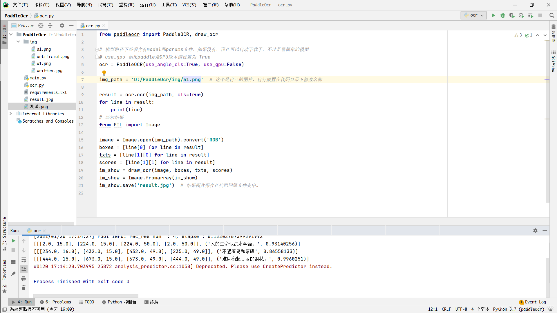
Task: Collapse all in project panel
Action: click(x=50, y=26)
